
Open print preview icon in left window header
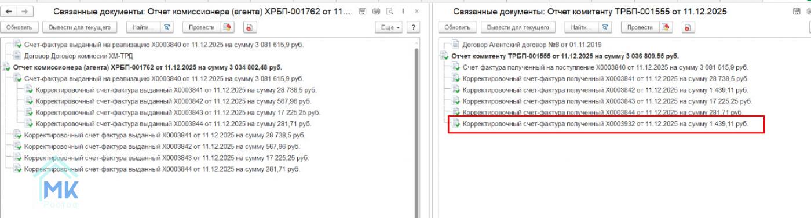pos(389,12)
